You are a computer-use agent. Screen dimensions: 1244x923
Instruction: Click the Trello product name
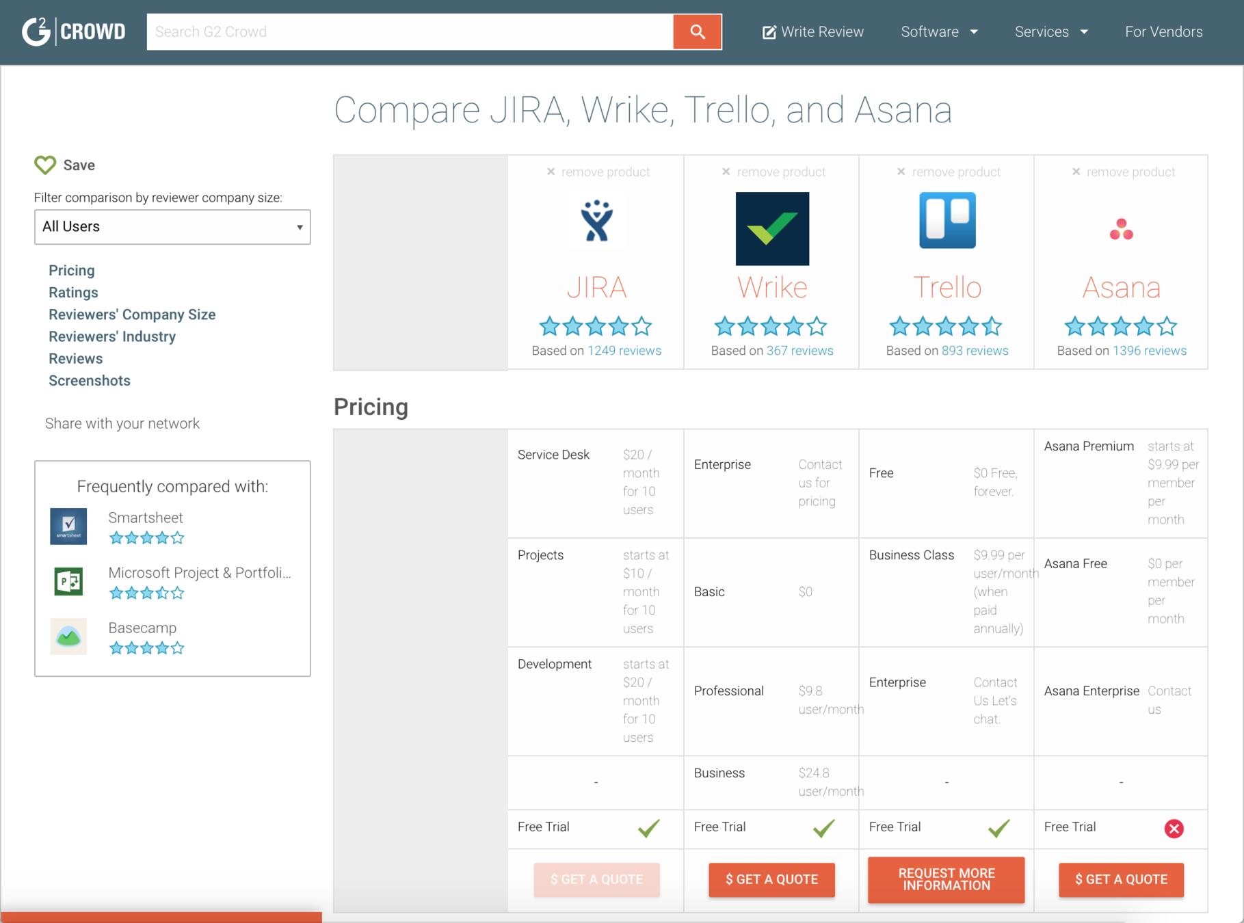pos(947,288)
